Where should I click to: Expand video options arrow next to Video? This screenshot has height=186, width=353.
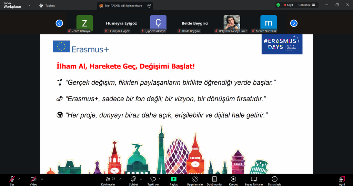pyautogui.click(x=42, y=179)
